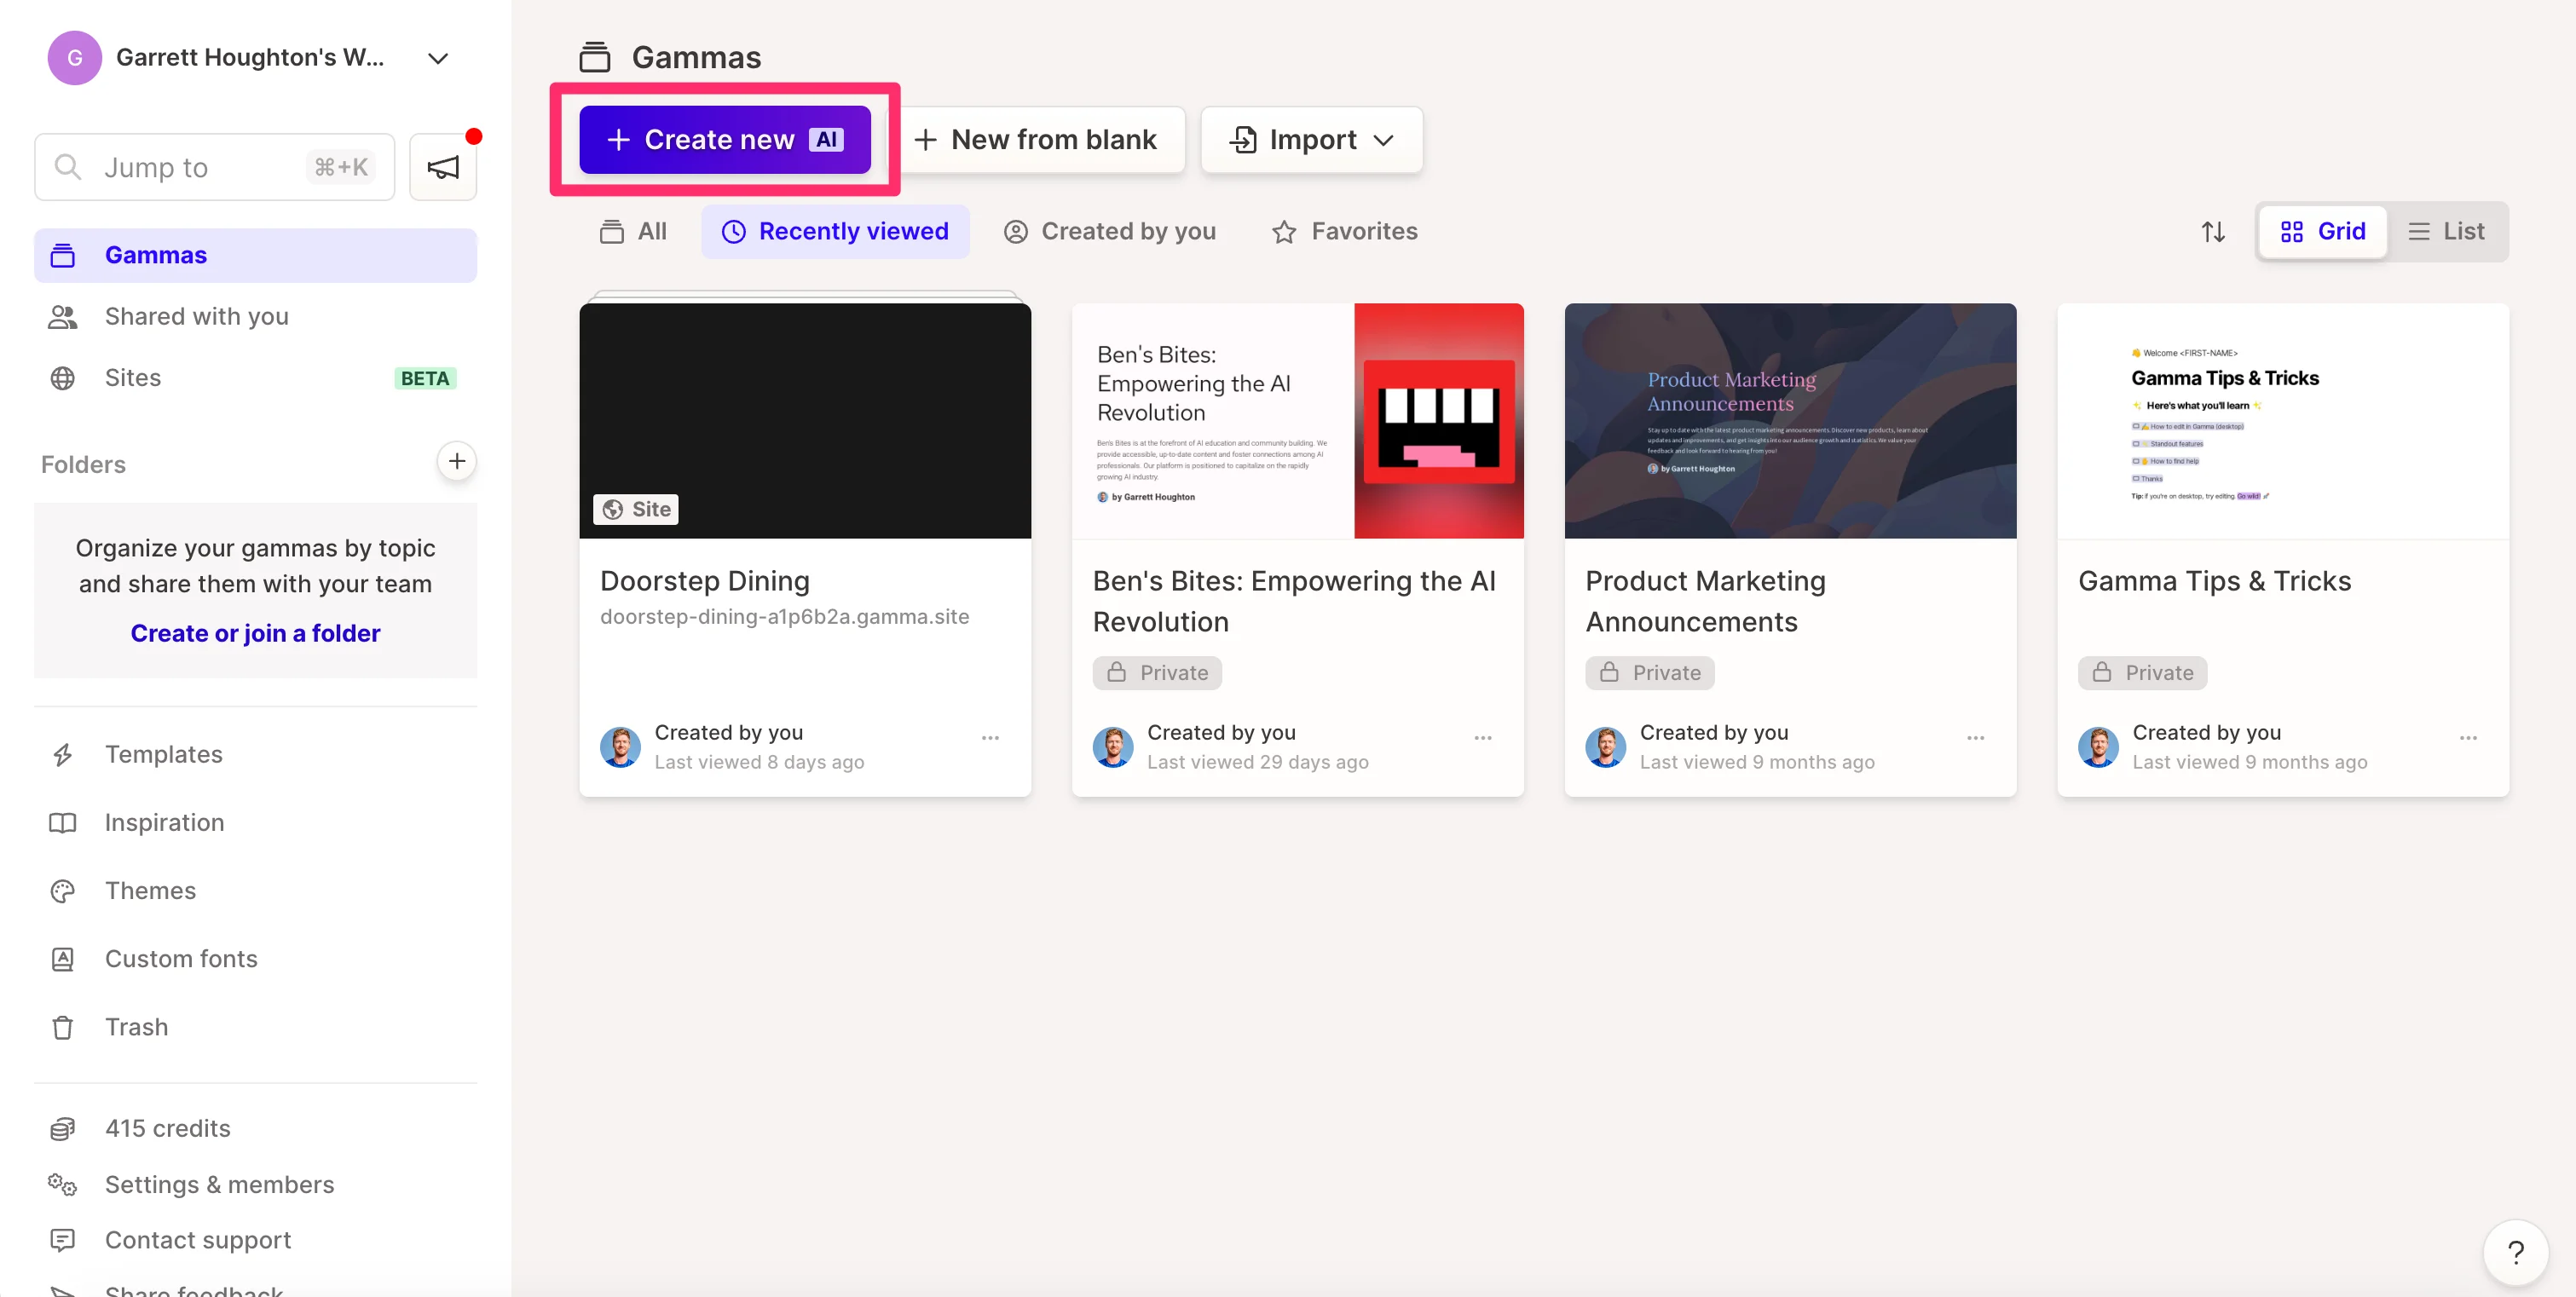Open the Doorstep Dining card's more options menu
Screen dimensions: 2576x1297
990,738
